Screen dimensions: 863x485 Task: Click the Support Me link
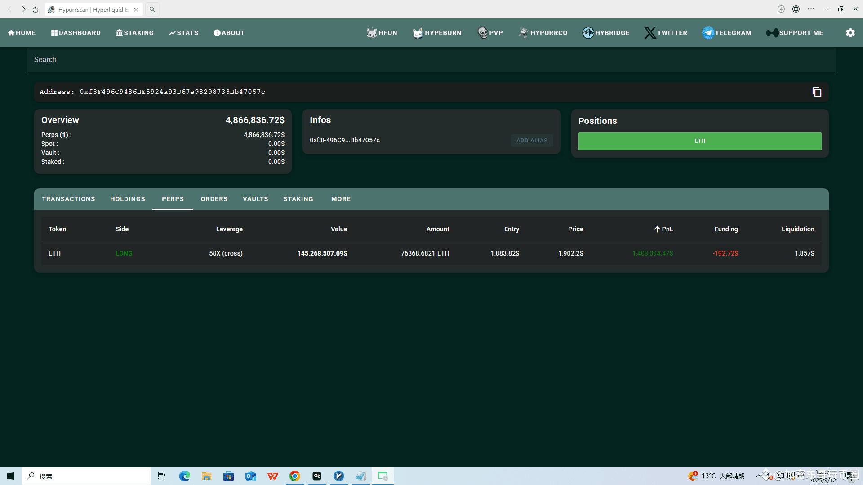click(x=795, y=33)
